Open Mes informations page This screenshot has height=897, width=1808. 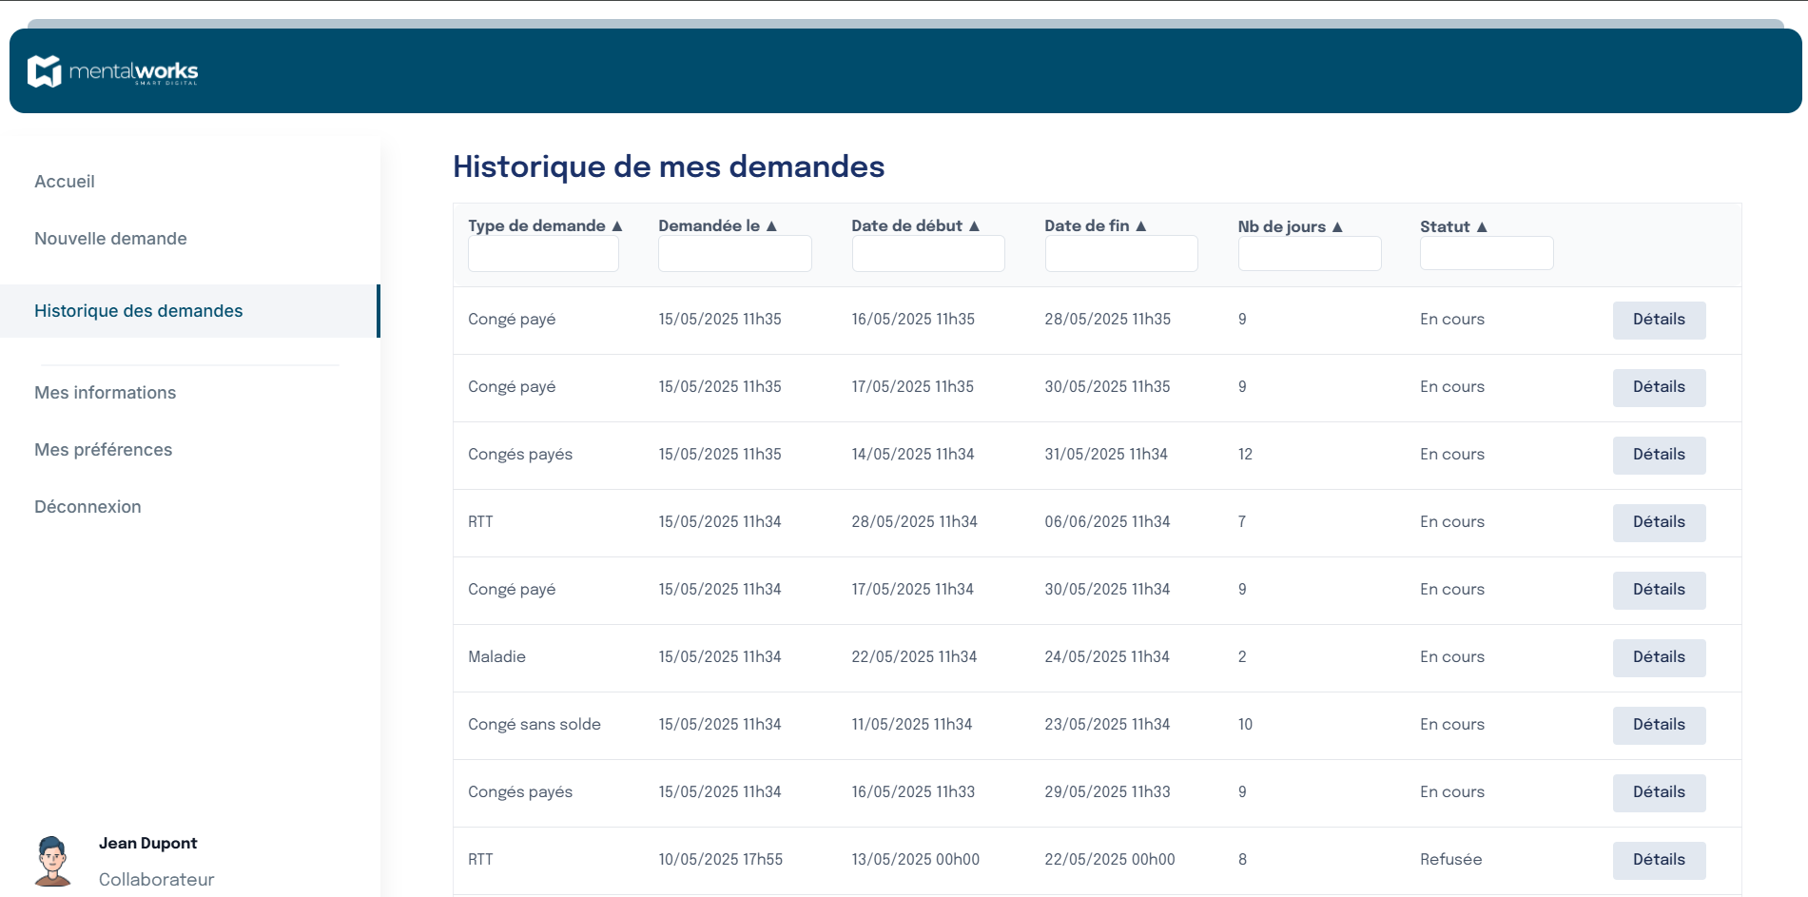coord(106,393)
